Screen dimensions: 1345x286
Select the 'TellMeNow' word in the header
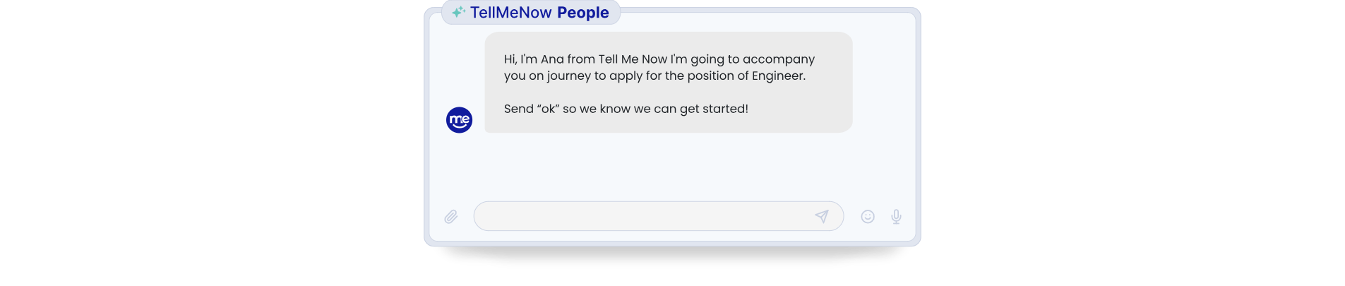(x=511, y=13)
